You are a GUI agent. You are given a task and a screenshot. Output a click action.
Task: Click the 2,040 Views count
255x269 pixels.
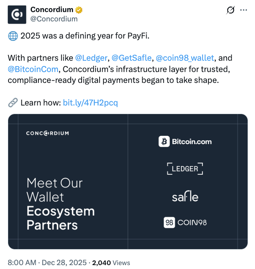click(111, 262)
